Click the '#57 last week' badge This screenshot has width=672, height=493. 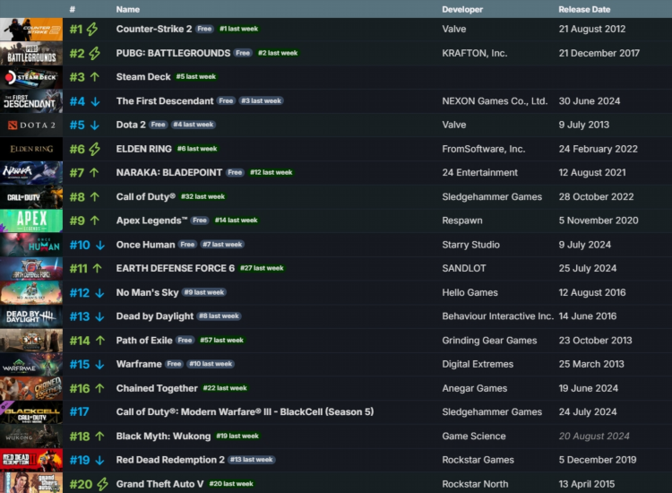point(221,341)
